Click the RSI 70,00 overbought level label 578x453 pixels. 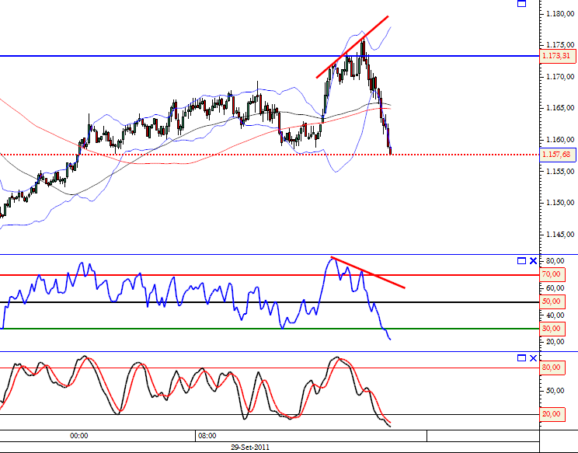(x=552, y=274)
